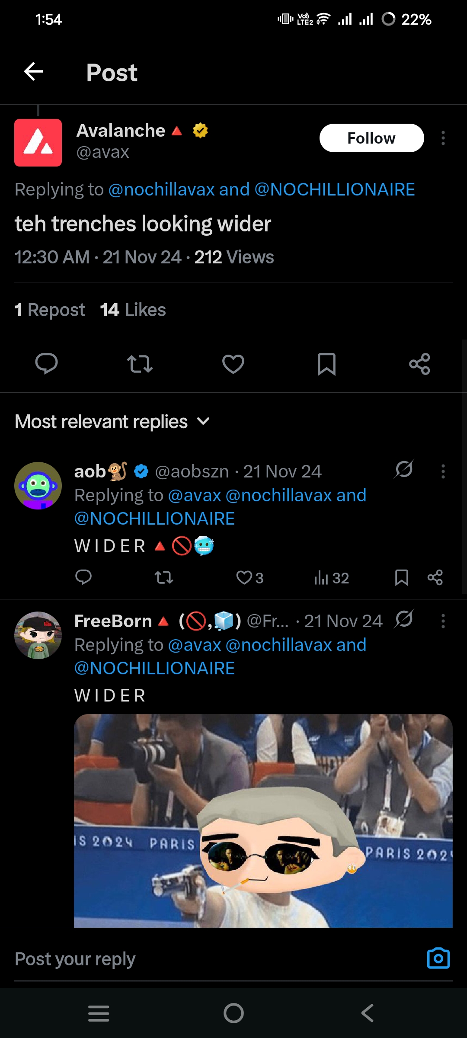Image resolution: width=467 pixels, height=1038 pixels.
Task: Share the Avalanche post
Action: coord(419,363)
